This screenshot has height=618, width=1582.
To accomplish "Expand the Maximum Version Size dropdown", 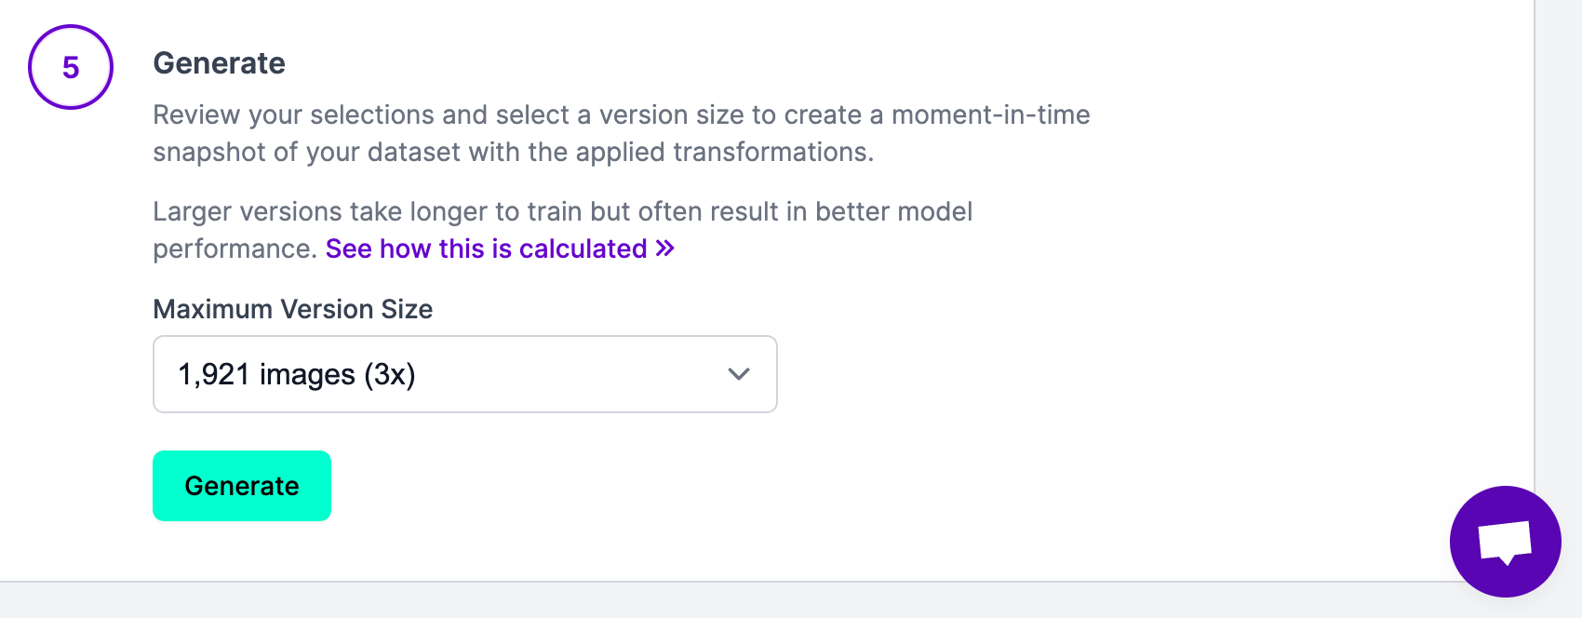I will [x=465, y=374].
